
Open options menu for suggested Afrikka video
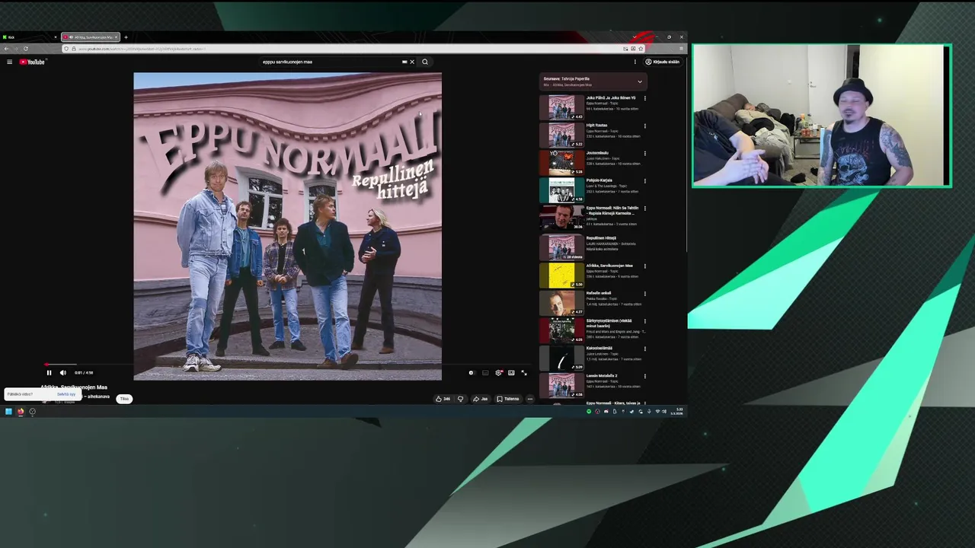(x=645, y=266)
